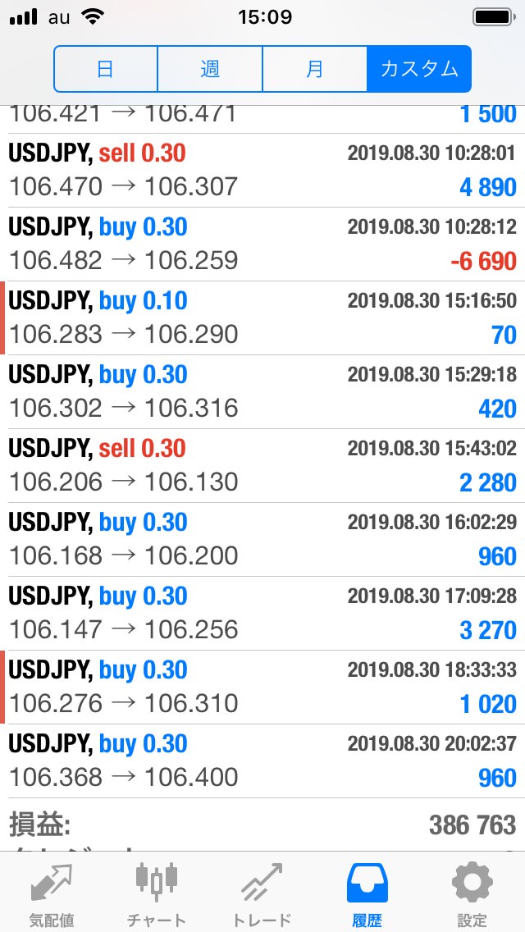This screenshot has height=932, width=525.
Task: Open the buy 0.10 trade at 15:16:50
Action: (262, 318)
